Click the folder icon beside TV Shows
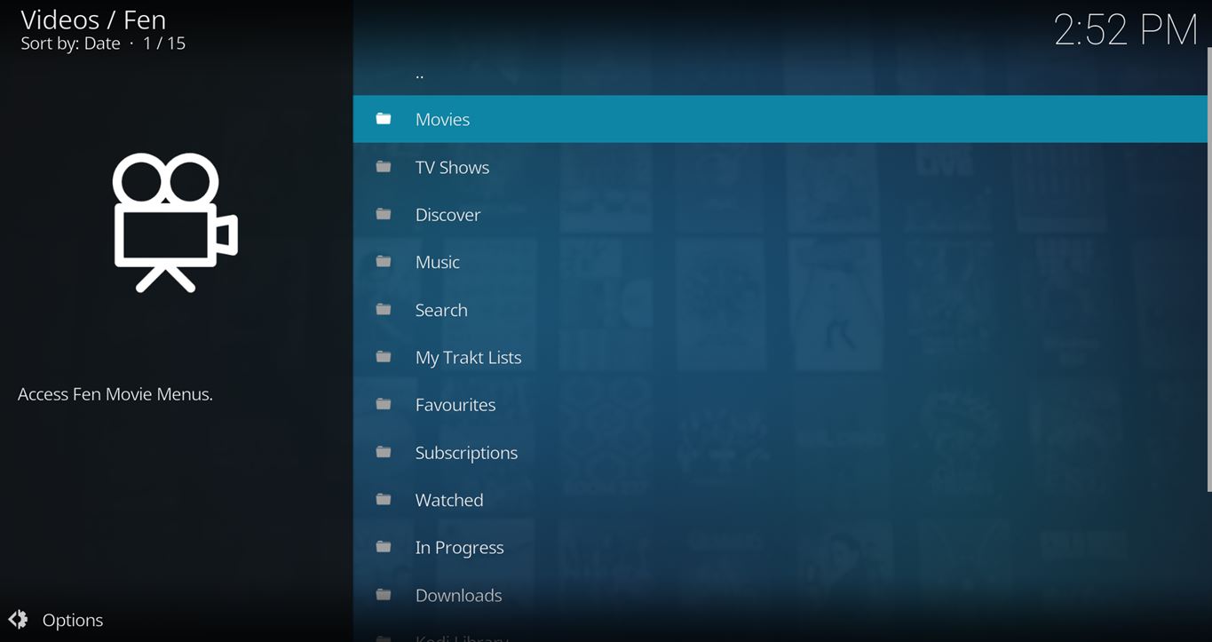Image resolution: width=1212 pixels, height=642 pixels. pyautogui.click(x=384, y=167)
